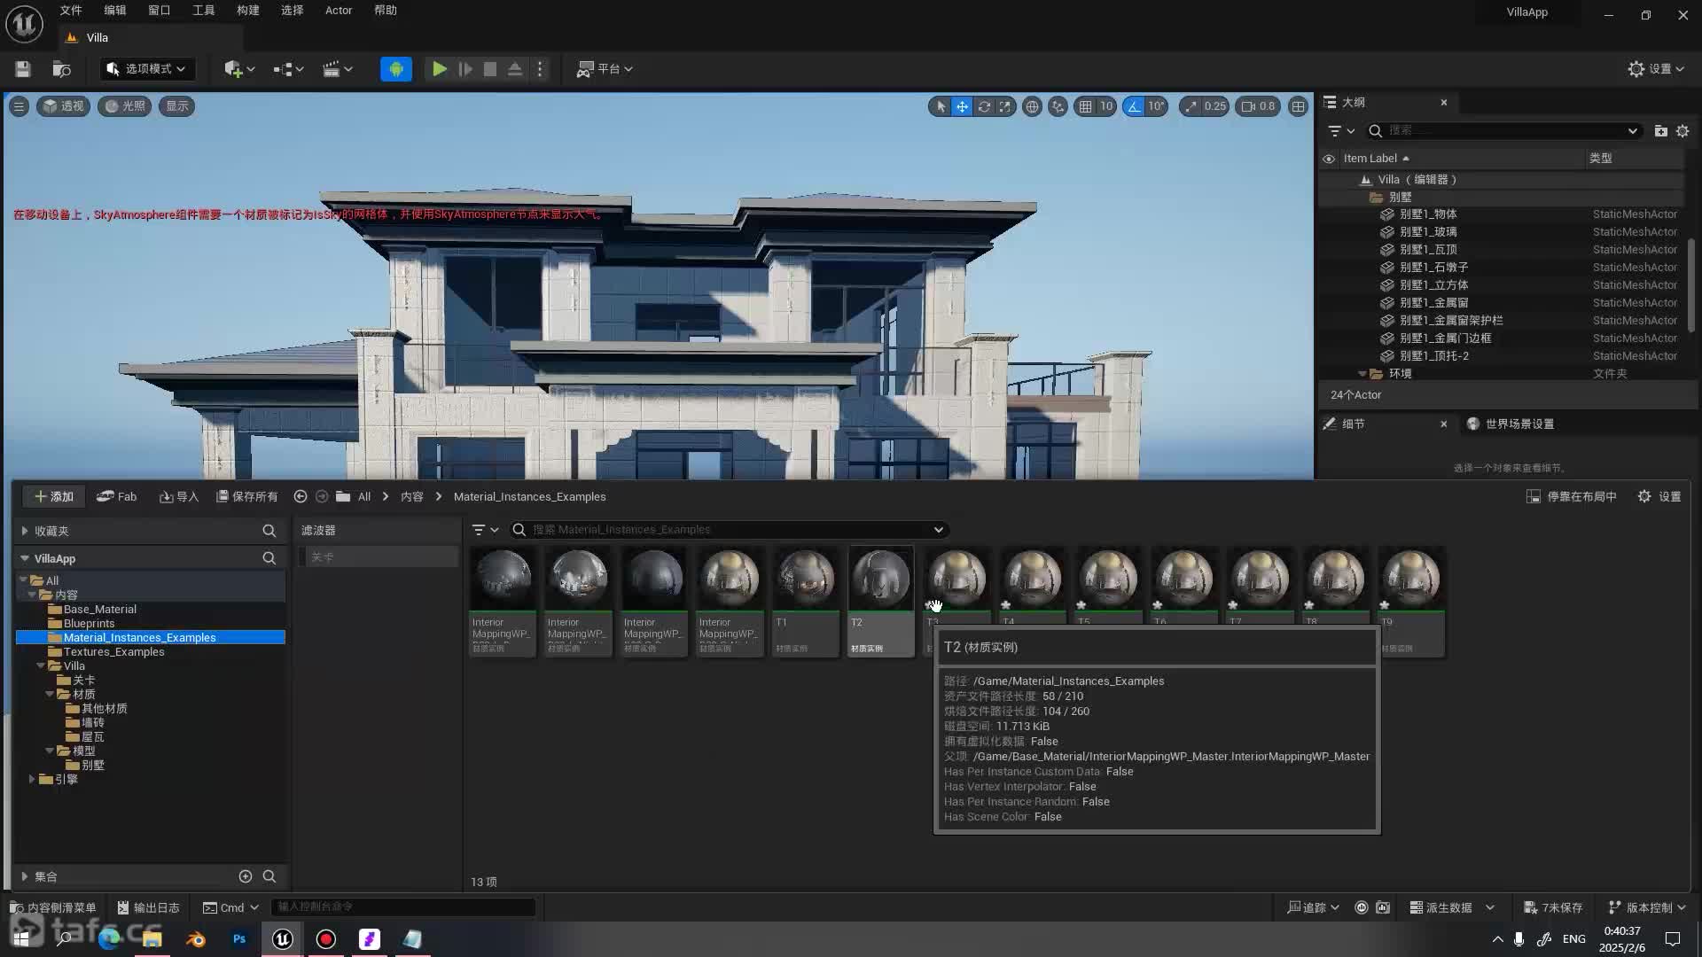Open the 文件 menu
The height and width of the screenshot is (957, 1702).
click(x=71, y=11)
